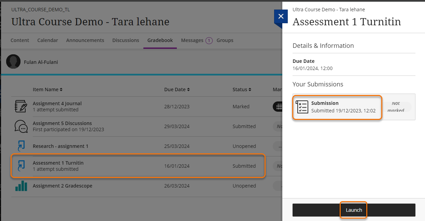Image resolution: width=425 pixels, height=221 pixels.
Task: Select the Groups tab
Action: [225, 40]
